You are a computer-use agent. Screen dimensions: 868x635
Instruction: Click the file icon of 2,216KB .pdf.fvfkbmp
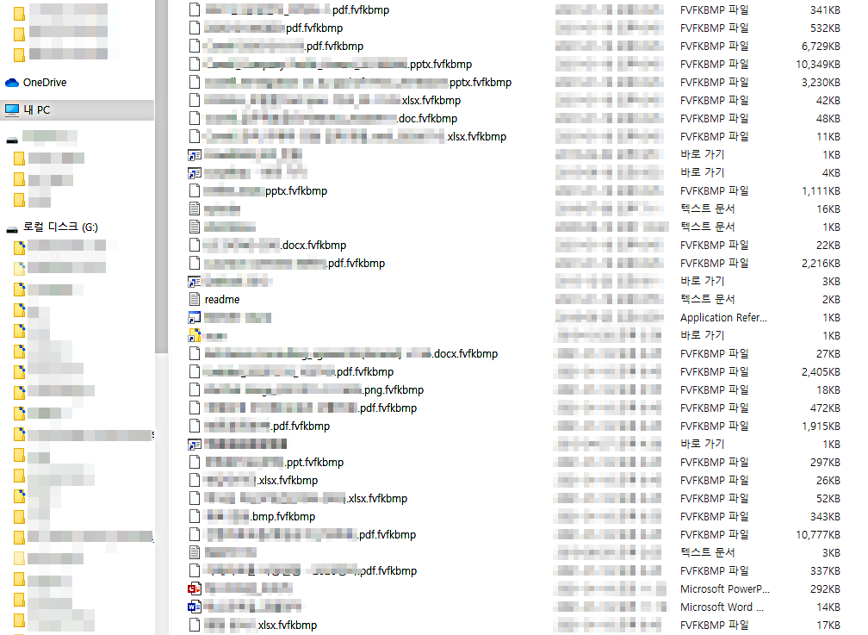tap(195, 263)
